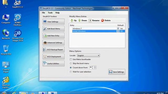The height and width of the screenshot is (94, 168).
Task: Open the MiniTool Partition desktop shortcut
Action: 6,83
